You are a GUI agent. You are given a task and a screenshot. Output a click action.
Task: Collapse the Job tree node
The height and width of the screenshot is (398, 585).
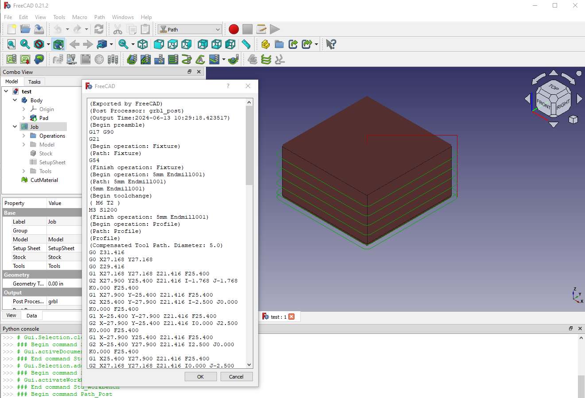click(15, 127)
